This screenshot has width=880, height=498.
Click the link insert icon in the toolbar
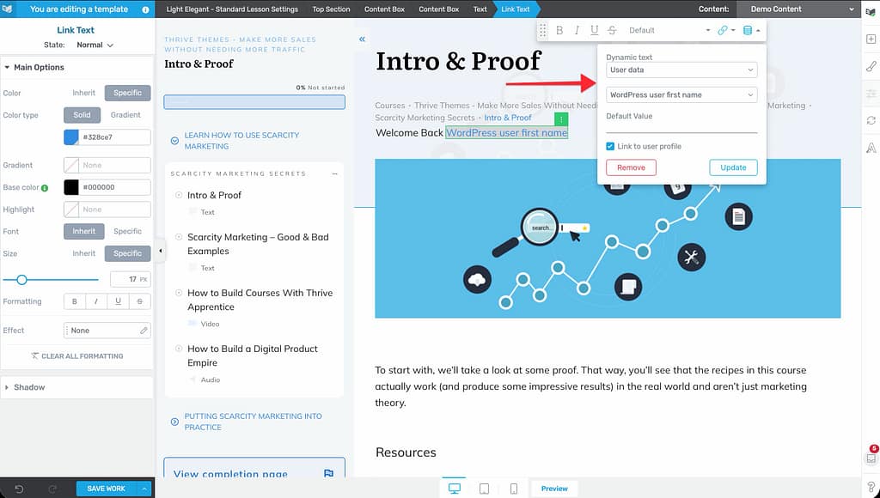tap(723, 31)
